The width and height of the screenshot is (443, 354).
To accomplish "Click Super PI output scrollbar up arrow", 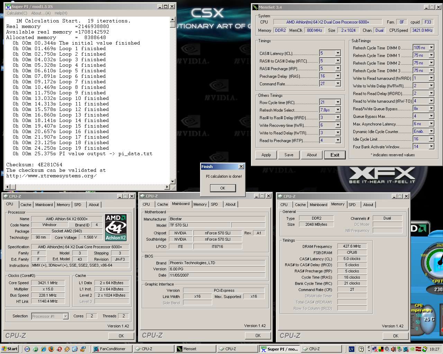I will [x=173, y=19].
